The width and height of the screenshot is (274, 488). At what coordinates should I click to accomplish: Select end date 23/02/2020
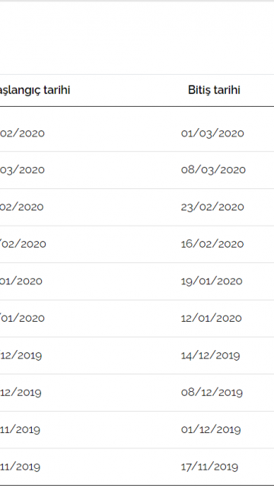(212, 207)
